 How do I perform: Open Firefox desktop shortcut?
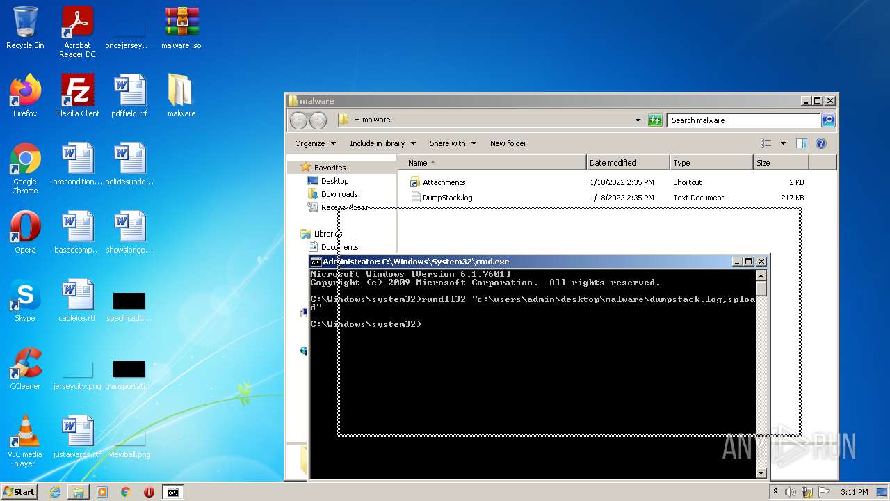[x=25, y=96]
